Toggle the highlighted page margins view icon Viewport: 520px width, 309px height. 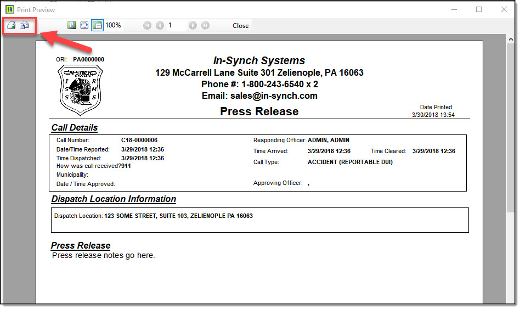(x=97, y=25)
